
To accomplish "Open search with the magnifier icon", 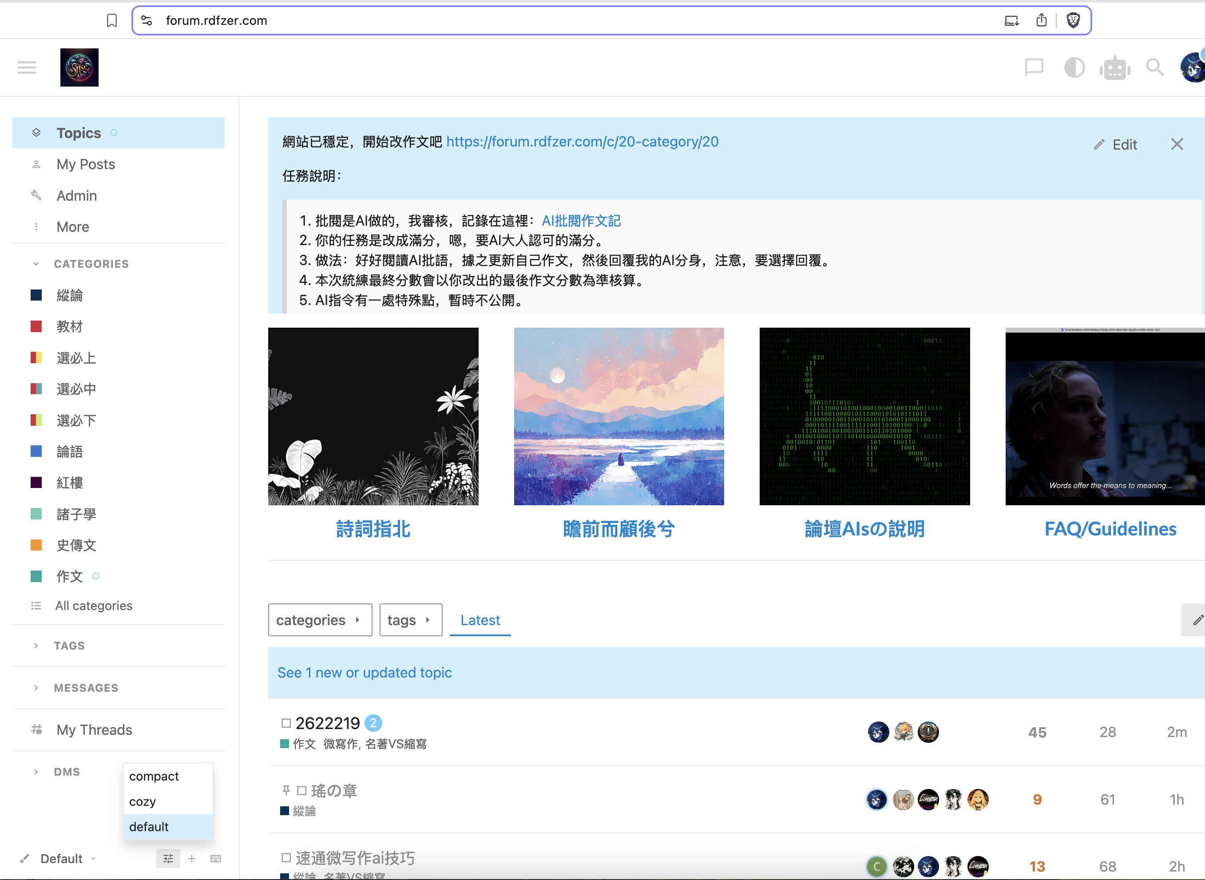I will [1154, 67].
